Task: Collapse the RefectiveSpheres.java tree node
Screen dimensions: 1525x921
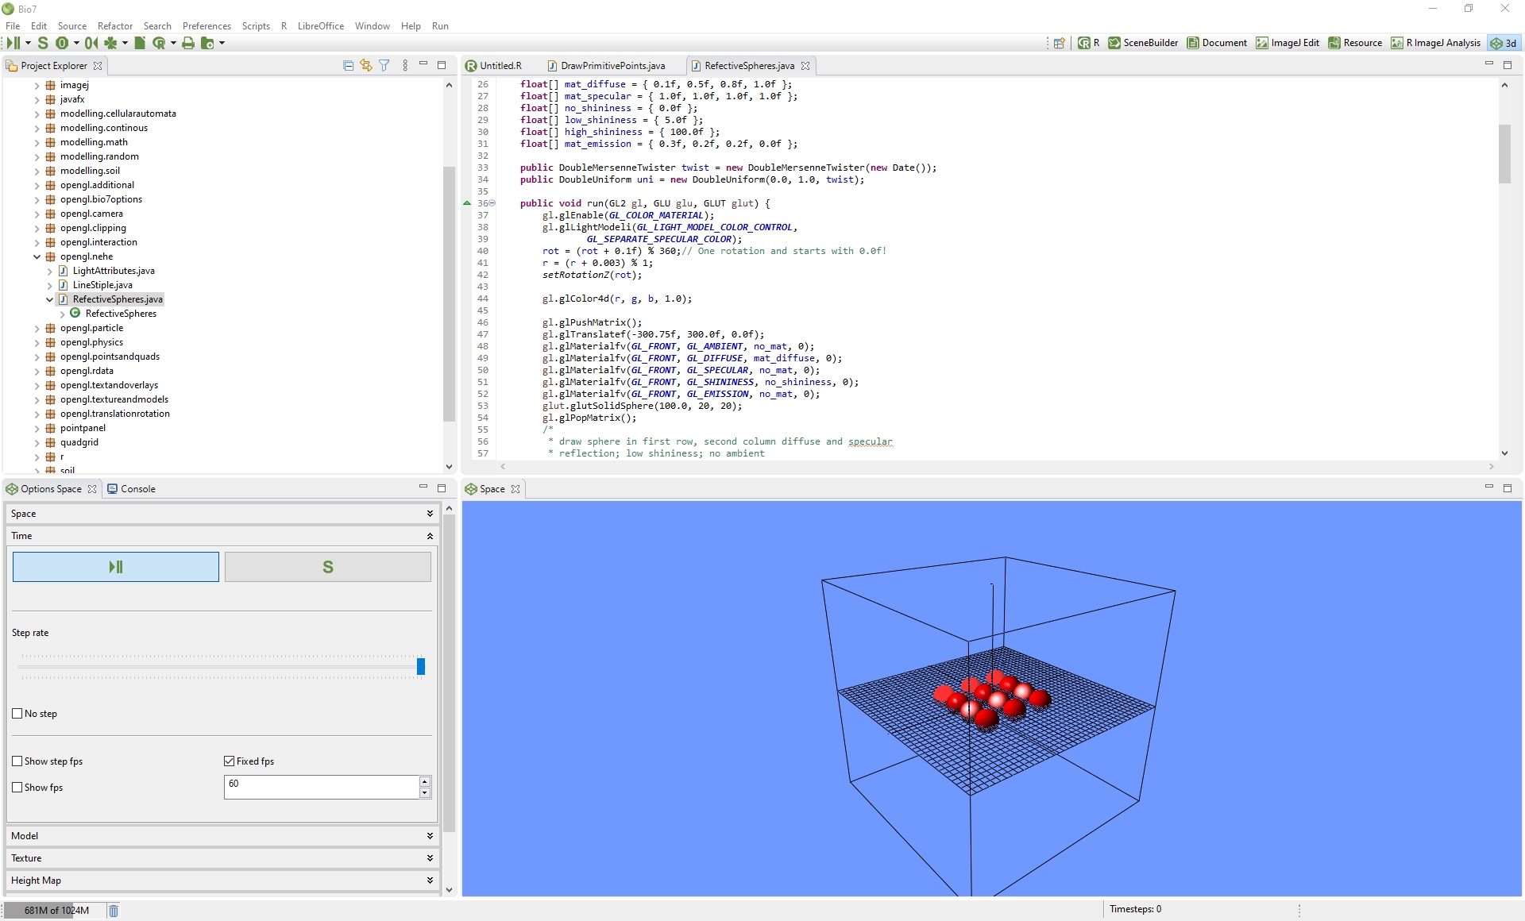Action: pos(49,299)
